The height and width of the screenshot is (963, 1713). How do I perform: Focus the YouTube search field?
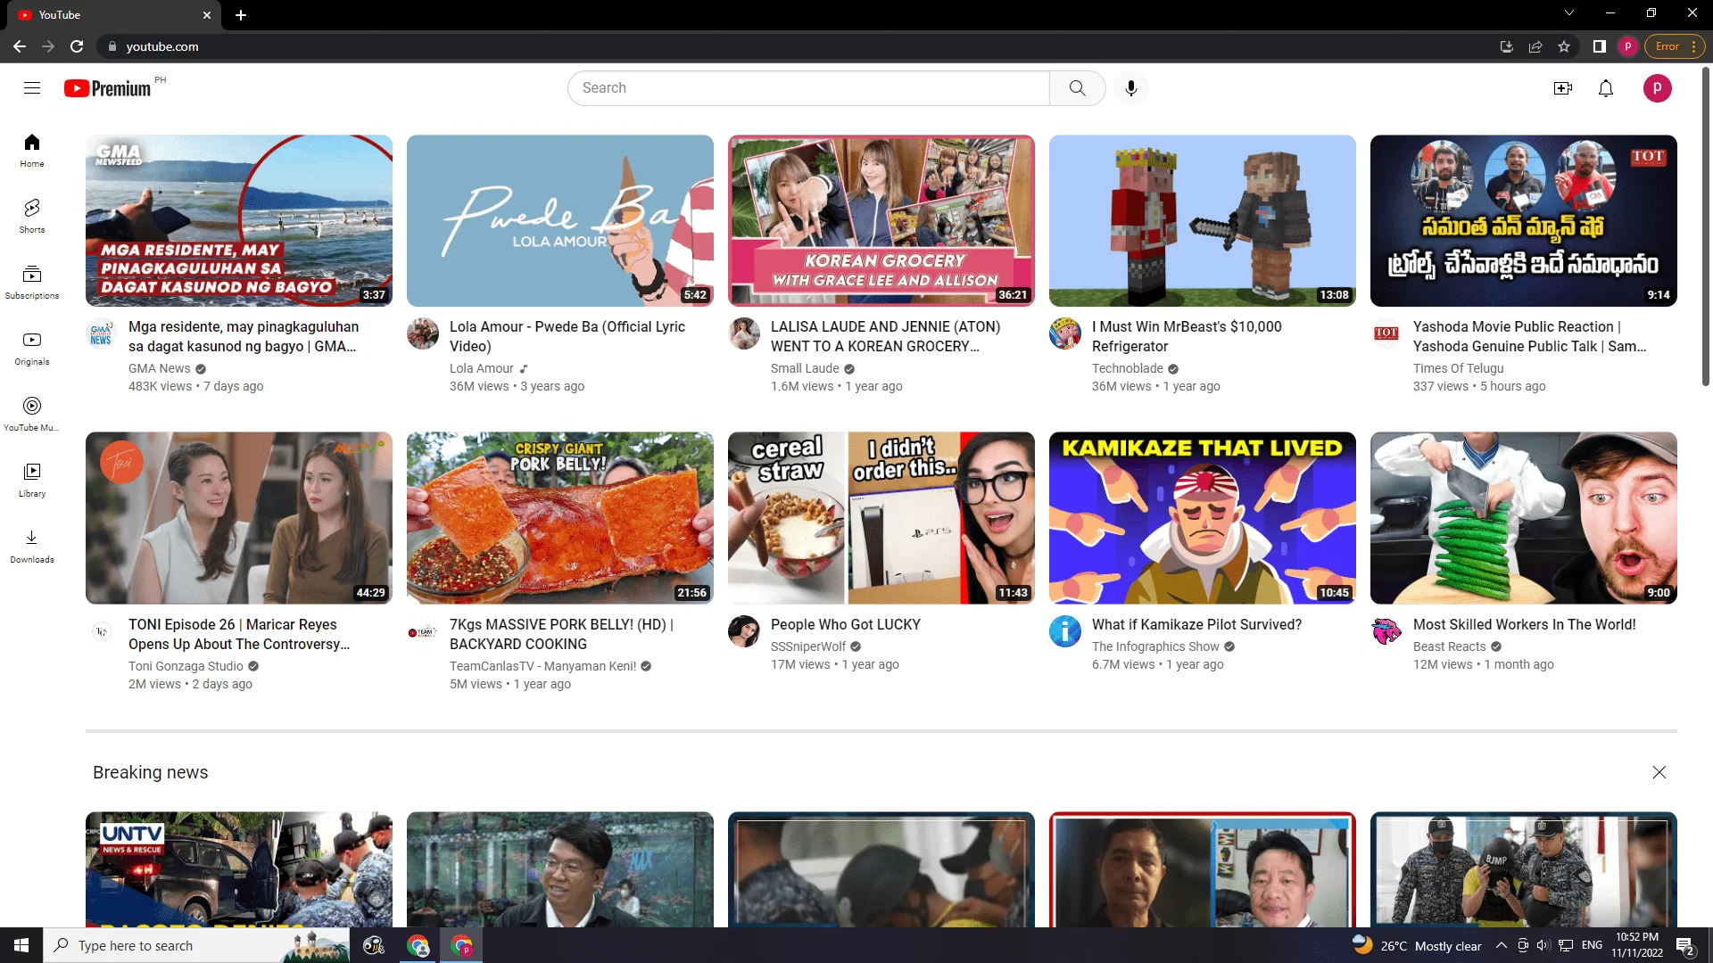point(808,88)
